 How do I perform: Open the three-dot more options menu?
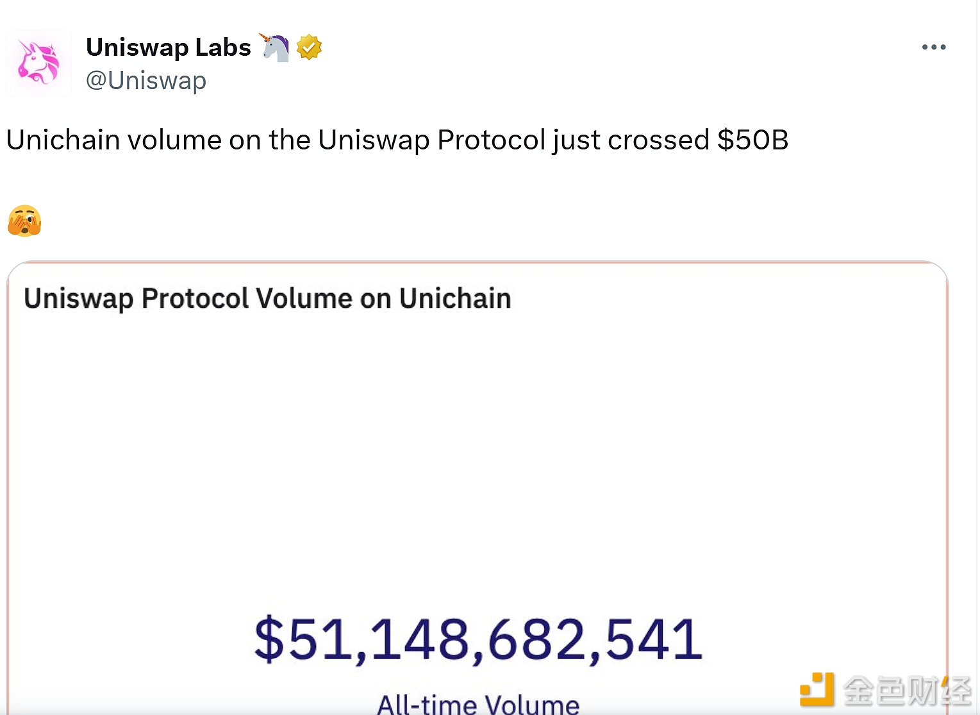pyautogui.click(x=933, y=47)
